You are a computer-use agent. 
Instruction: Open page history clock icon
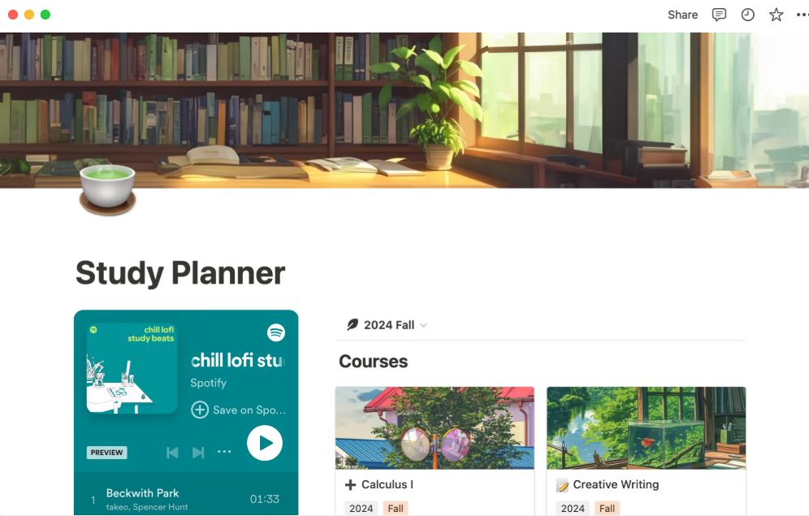tap(747, 15)
